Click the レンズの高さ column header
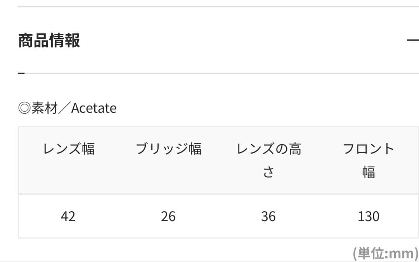Screen dimensions: 419x262 point(268,160)
